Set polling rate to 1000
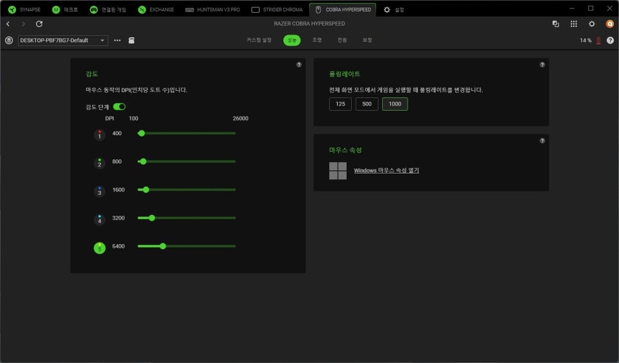Screen dimensions: 619x363 pos(395,104)
